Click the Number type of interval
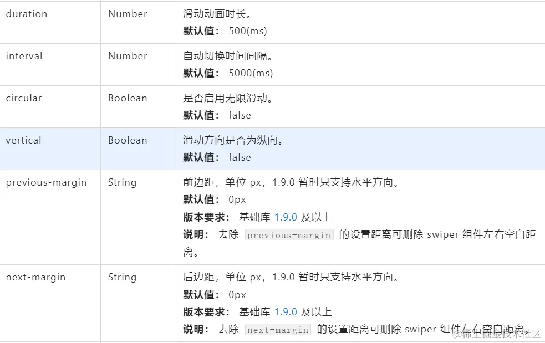545x343 pixels. click(128, 56)
